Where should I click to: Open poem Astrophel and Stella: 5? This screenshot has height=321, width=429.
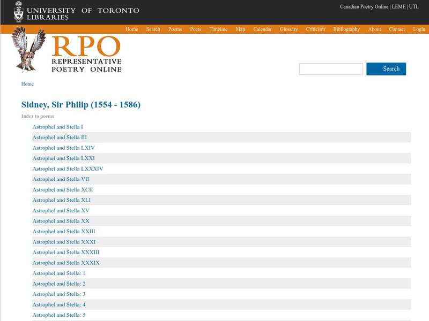[x=59, y=315]
